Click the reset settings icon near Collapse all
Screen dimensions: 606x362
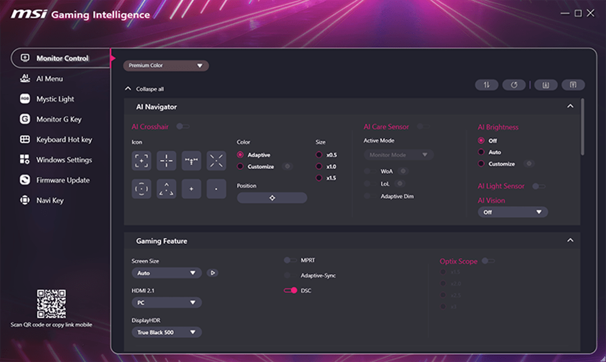click(x=514, y=85)
